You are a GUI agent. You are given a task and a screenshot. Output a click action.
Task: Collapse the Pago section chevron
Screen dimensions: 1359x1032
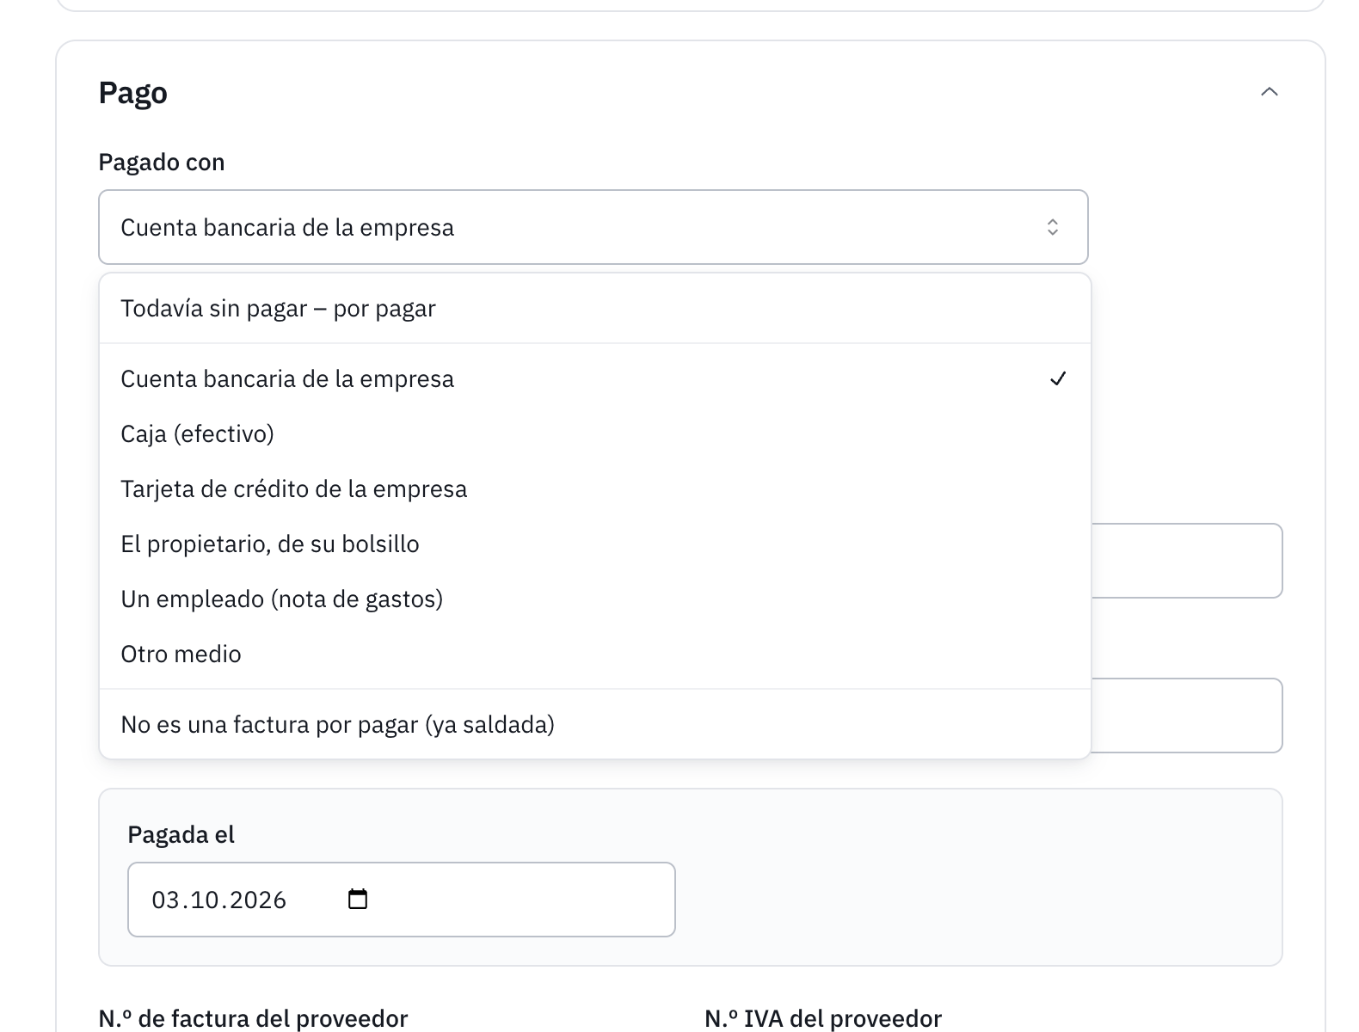click(1269, 92)
